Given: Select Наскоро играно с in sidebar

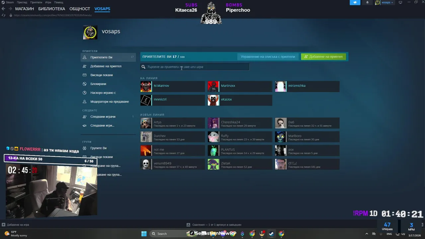Looking at the screenshot, I should (x=108, y=93).
